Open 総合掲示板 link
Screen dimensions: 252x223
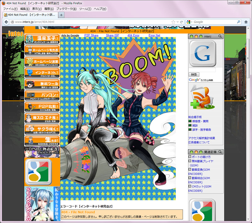[195, 117]
